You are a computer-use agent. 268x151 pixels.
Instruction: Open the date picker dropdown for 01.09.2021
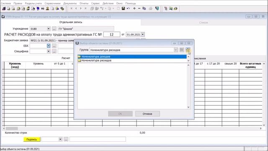143,34
